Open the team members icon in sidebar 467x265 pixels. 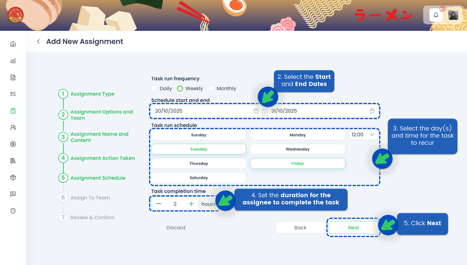(13, 127)
